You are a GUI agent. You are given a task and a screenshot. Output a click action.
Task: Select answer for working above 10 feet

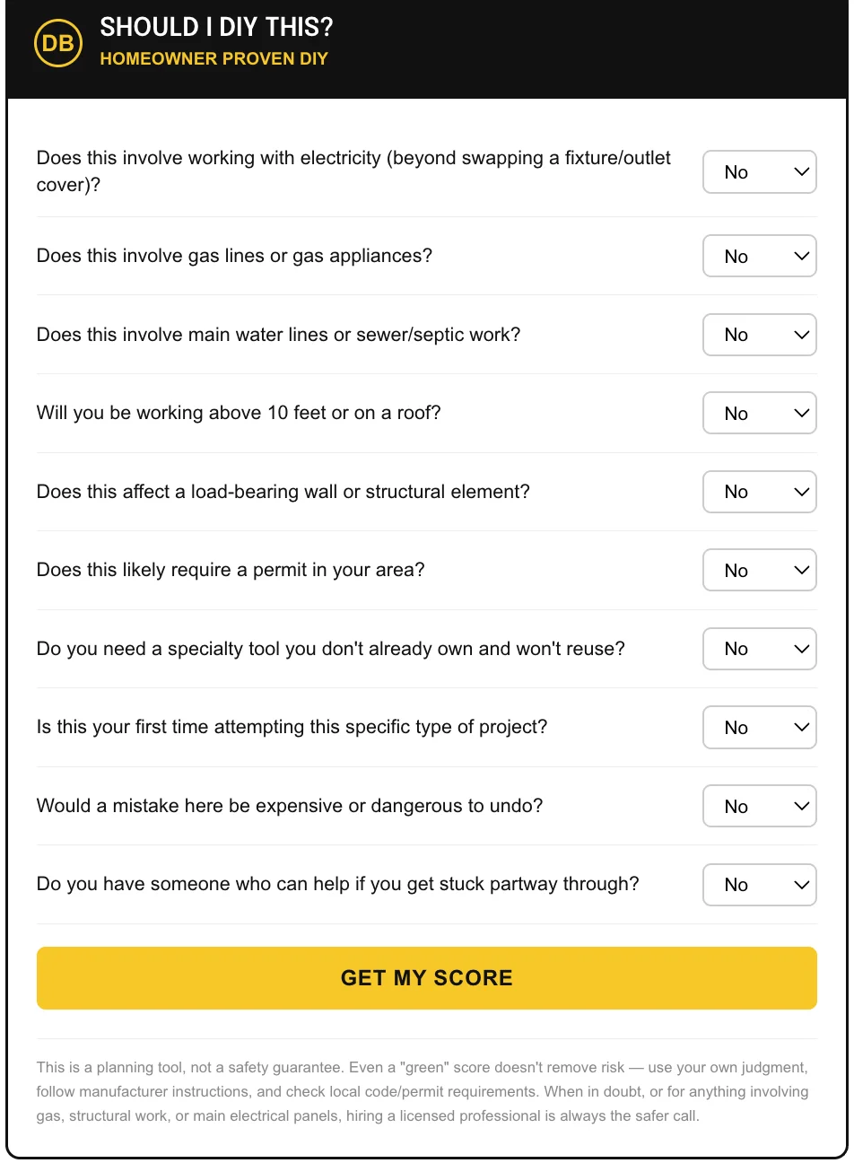point(759,414)
